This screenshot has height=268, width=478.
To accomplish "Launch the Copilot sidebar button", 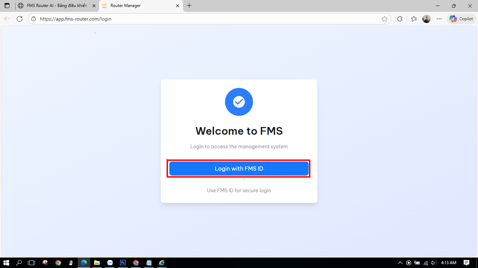I will coord(461,19).
